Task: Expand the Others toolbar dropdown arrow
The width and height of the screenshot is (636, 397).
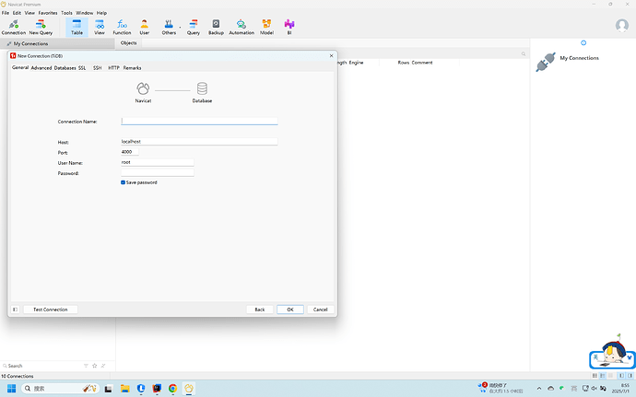Action: coord(180,28)
